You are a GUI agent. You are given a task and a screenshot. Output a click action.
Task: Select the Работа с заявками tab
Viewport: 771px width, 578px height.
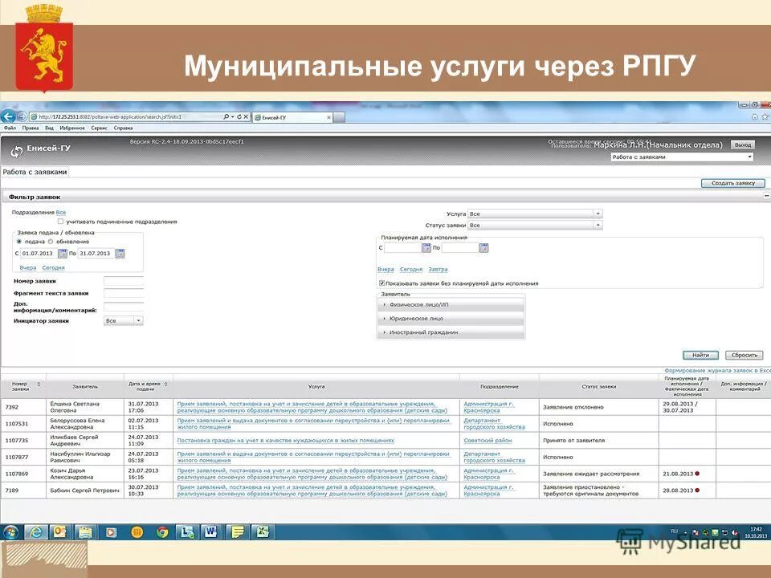(x=36, y=171)
